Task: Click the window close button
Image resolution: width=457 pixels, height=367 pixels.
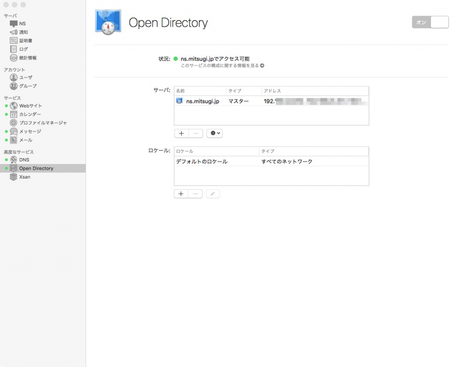Action: coord(6,4)
